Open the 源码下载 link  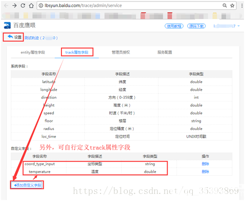coord(196,26)
